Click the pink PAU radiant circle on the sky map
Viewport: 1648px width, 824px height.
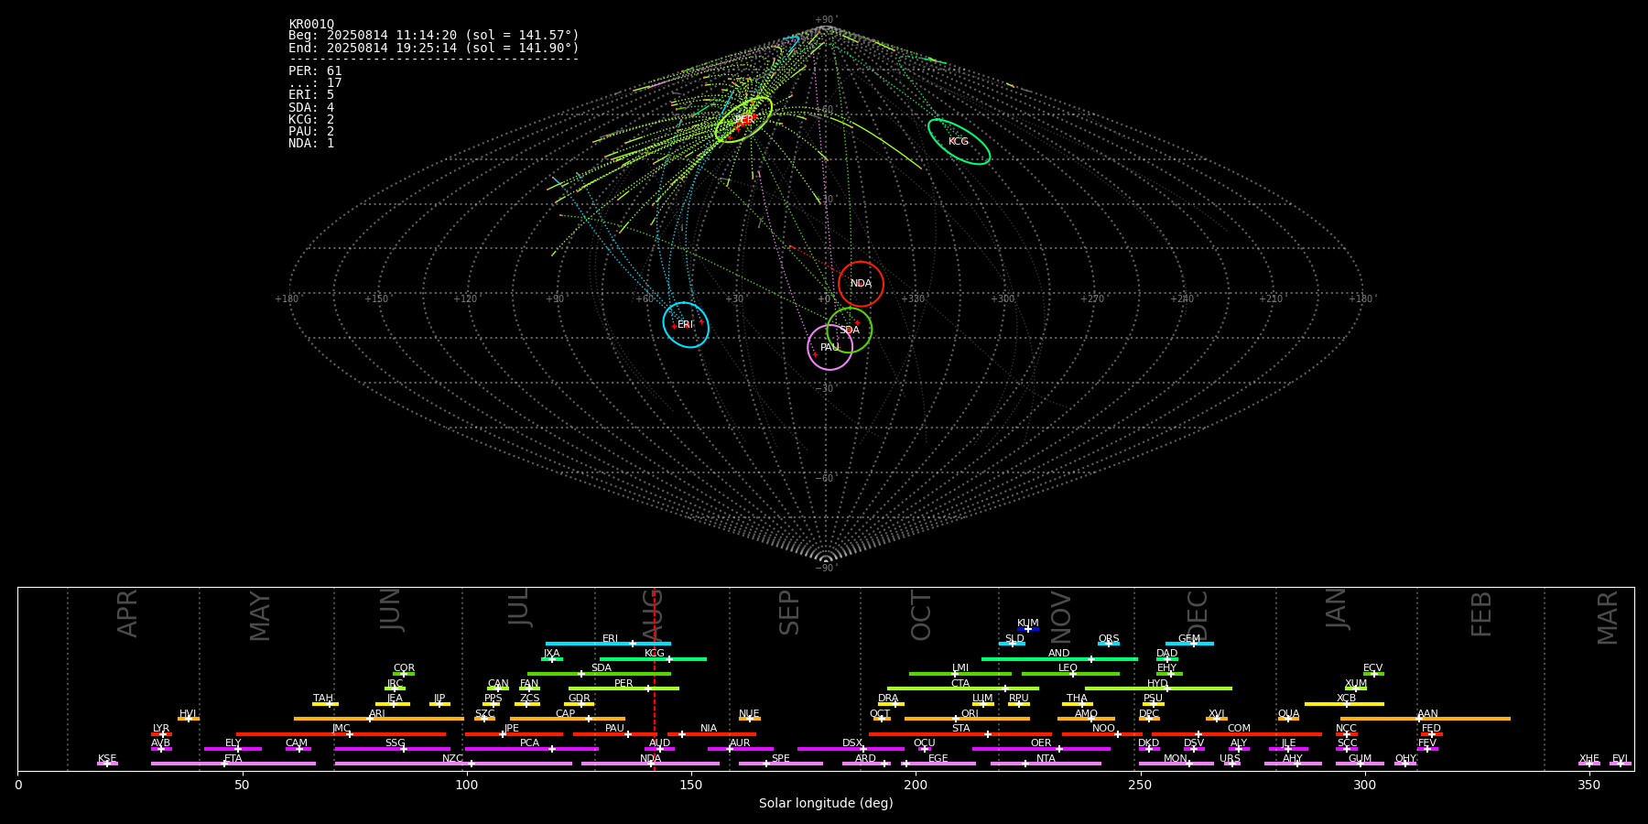tap(829, 347)
